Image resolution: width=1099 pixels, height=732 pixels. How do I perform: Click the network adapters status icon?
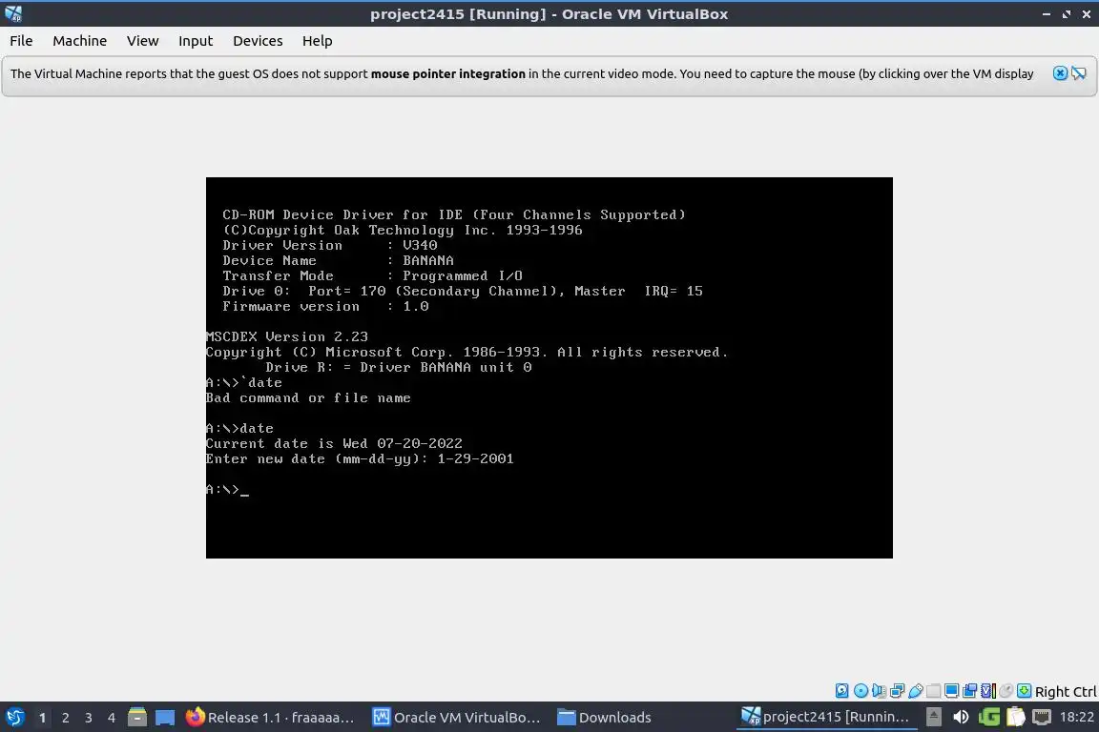coord(897,691)
